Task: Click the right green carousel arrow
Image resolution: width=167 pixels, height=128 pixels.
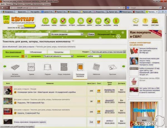Action: (x=124, y=66)
